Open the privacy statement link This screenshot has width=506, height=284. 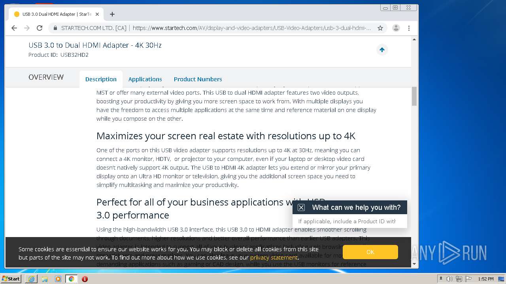[x=274, y=258]
